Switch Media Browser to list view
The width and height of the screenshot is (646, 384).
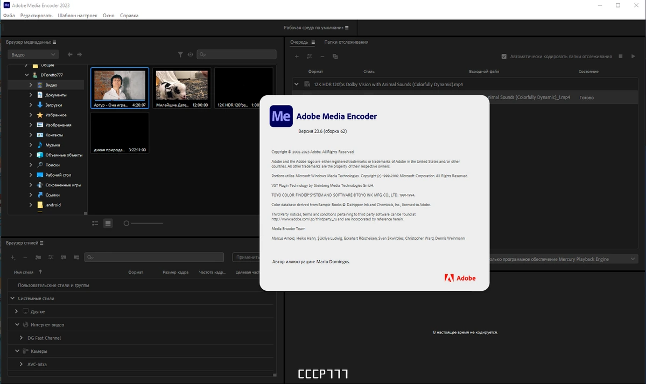point(95,223)
